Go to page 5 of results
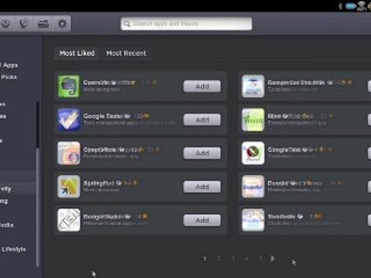The height and width of the screenshot is (278, 371). pyautogui.click(x=260, y=259)
